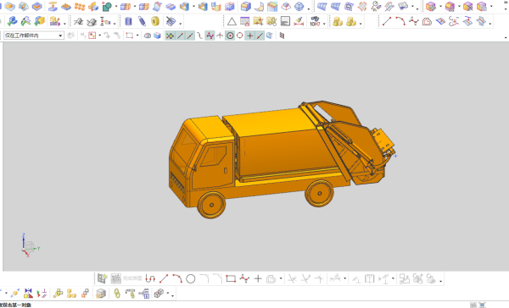Click the crossed-out sketch tool icon

coord(171,21)
